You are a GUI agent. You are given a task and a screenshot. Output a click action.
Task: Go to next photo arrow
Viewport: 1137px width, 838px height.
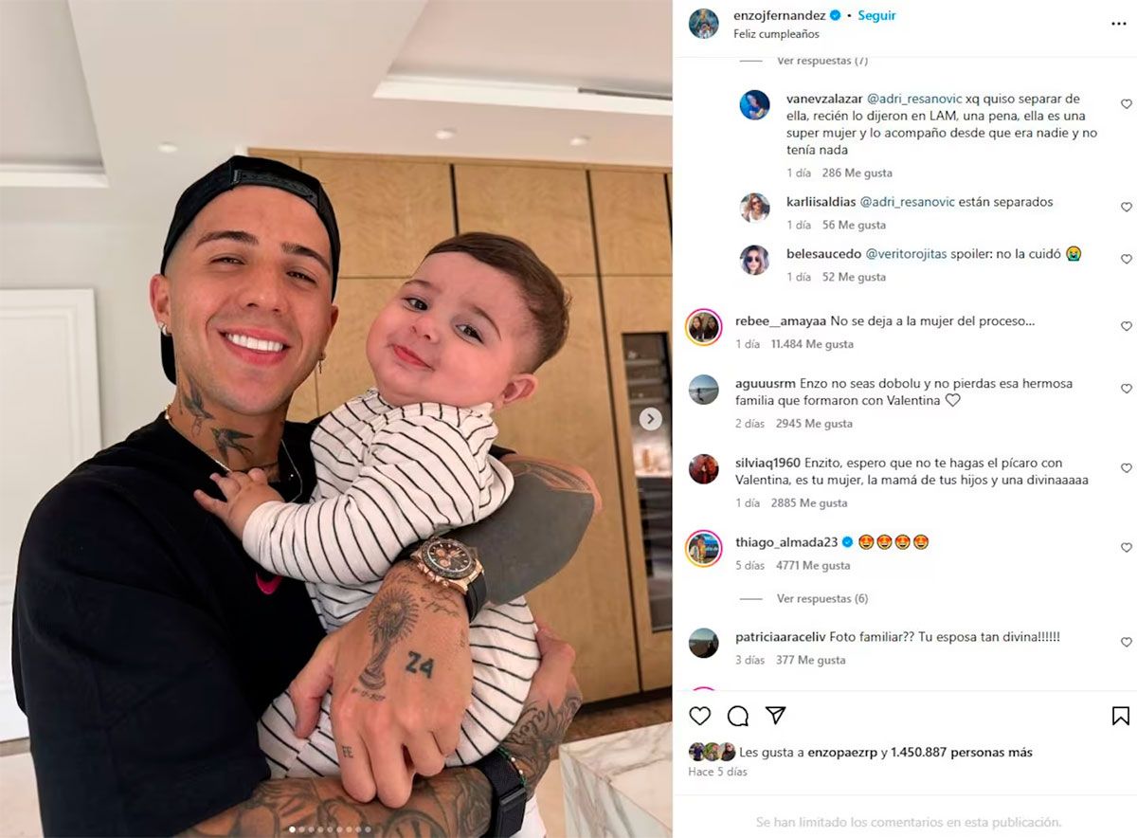click(650, 419)
